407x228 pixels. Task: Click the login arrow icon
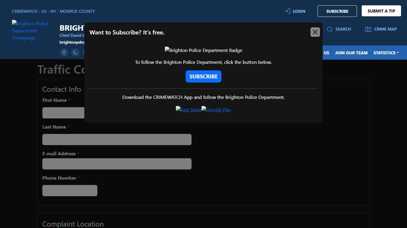[287, 11]
